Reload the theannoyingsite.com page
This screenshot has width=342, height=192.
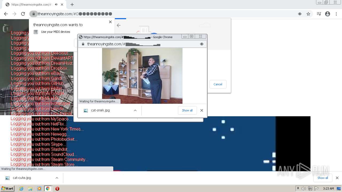tap(23, 14)
